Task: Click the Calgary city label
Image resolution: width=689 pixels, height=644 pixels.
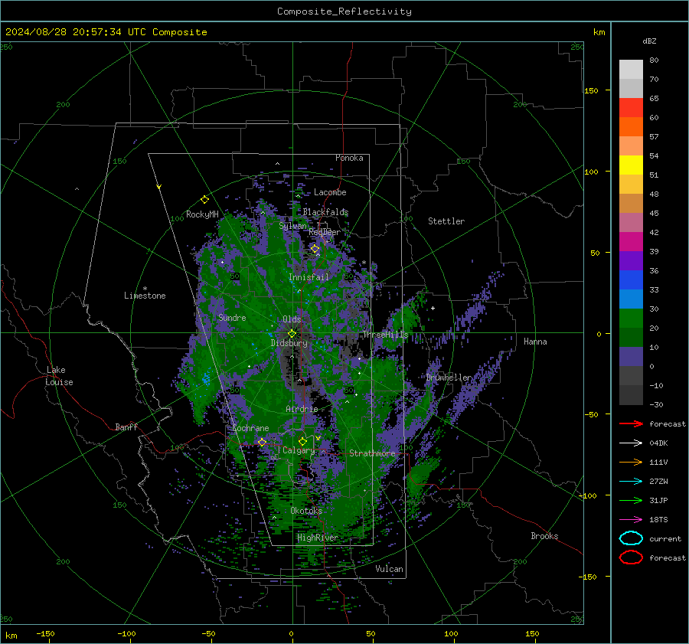Action: click(299, 450)
